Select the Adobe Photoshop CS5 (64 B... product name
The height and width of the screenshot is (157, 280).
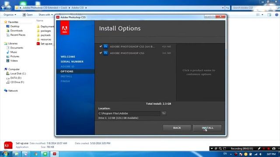133,47
